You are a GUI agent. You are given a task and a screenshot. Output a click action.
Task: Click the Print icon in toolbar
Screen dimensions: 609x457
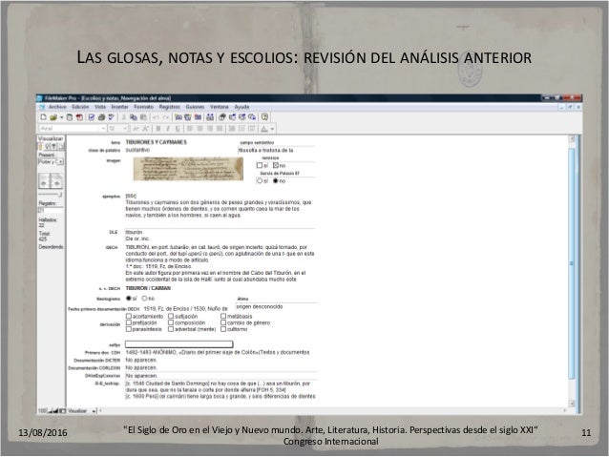(101, 117)
